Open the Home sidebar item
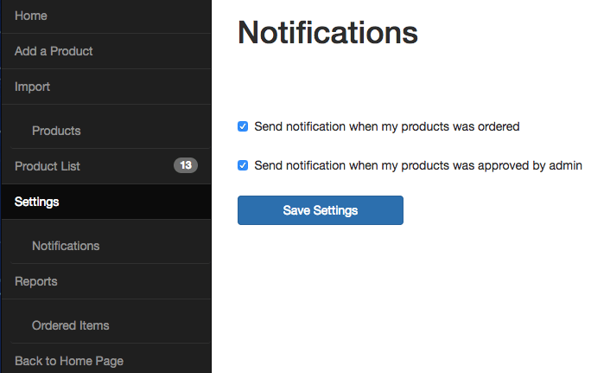 [x=31, y=16]
